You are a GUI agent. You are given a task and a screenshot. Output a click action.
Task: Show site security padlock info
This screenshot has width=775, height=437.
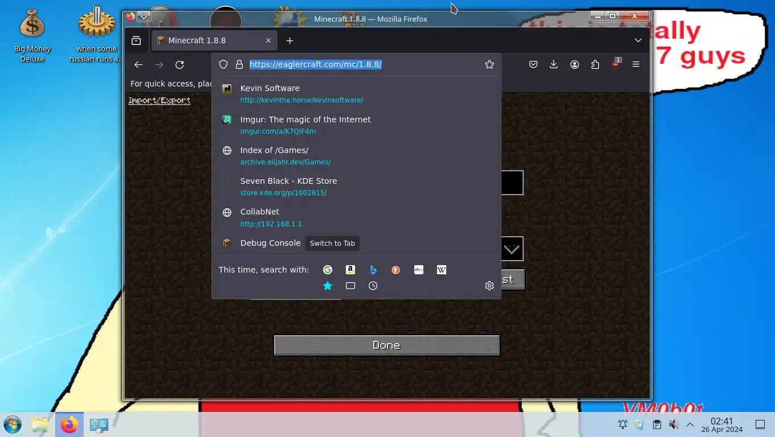point(239,65)
